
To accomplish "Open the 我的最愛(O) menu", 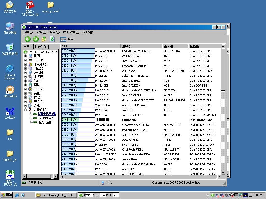I will 71,32.
